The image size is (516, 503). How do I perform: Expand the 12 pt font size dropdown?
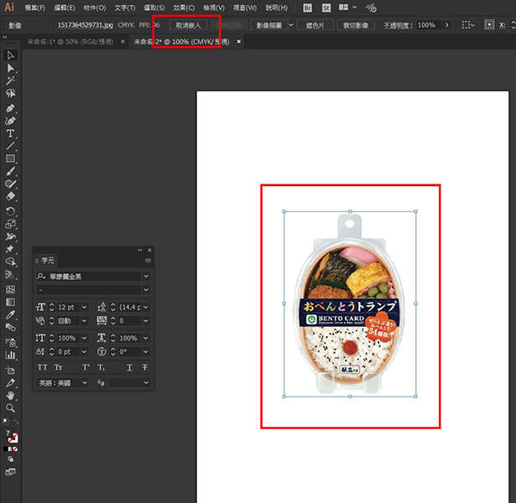click(84, 307)
